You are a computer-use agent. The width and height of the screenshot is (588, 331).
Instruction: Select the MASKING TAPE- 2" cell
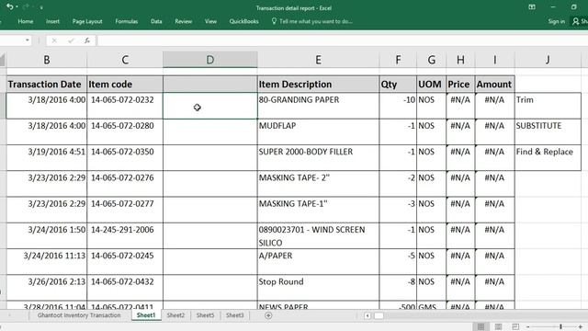click(318, 184)
